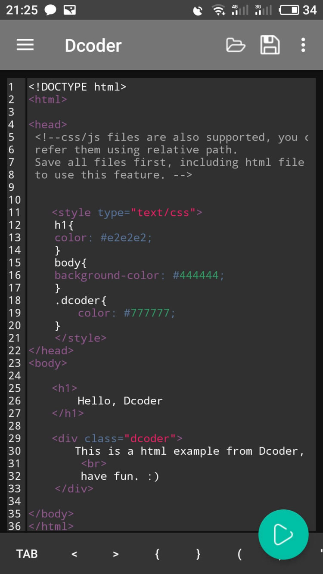Run the code with the play button
The height and width of the screenshot is (574, 323).
coord(283,534)
